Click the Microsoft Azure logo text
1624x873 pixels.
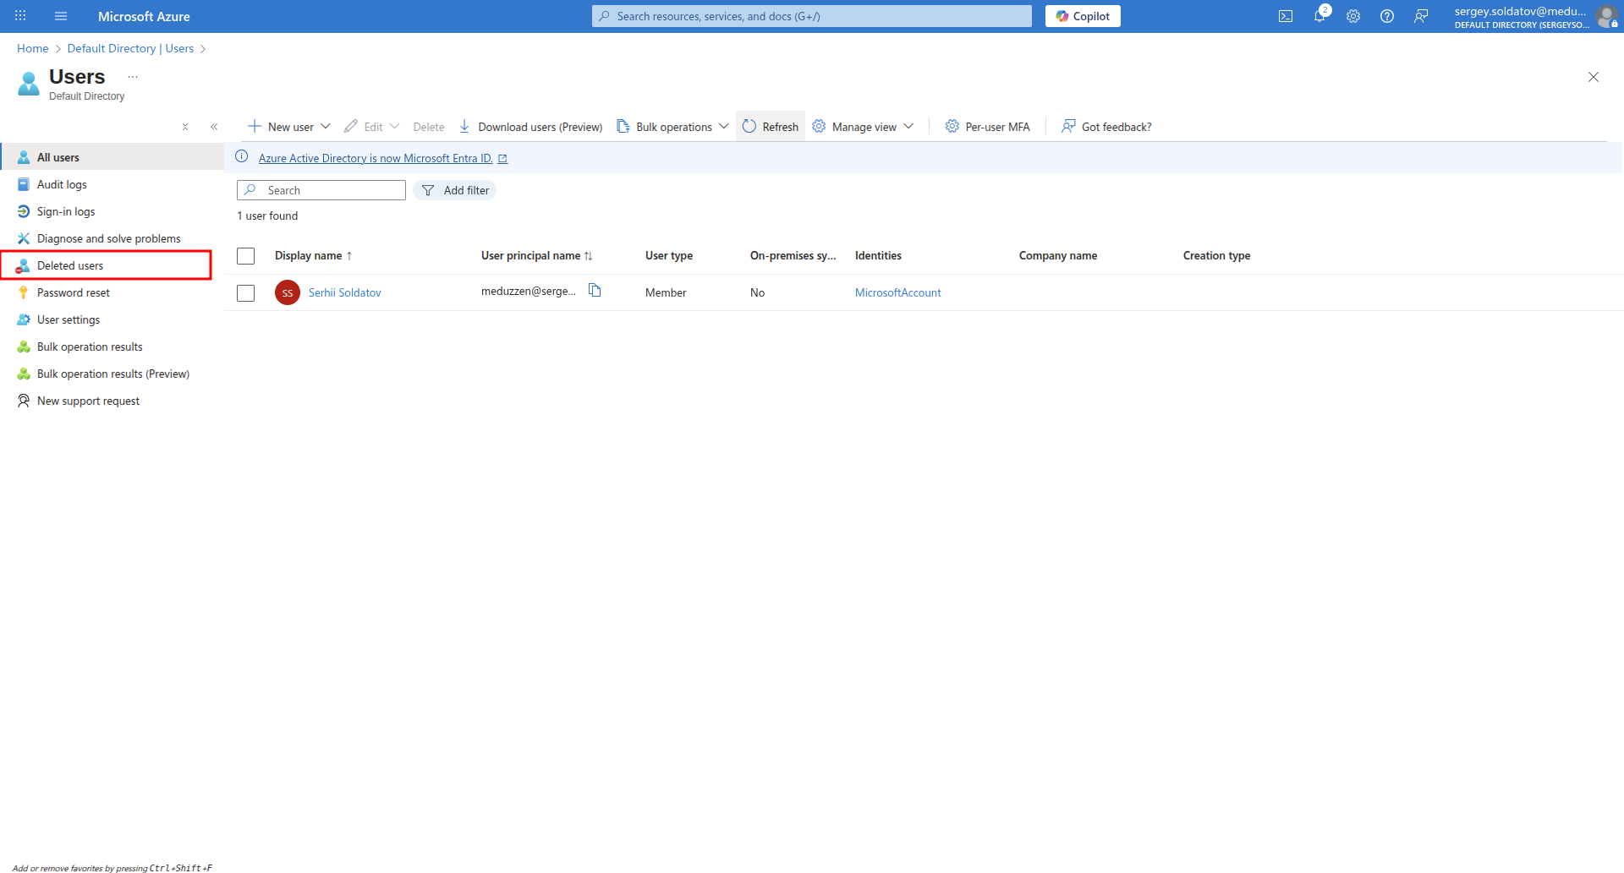(x=144, y=16)
